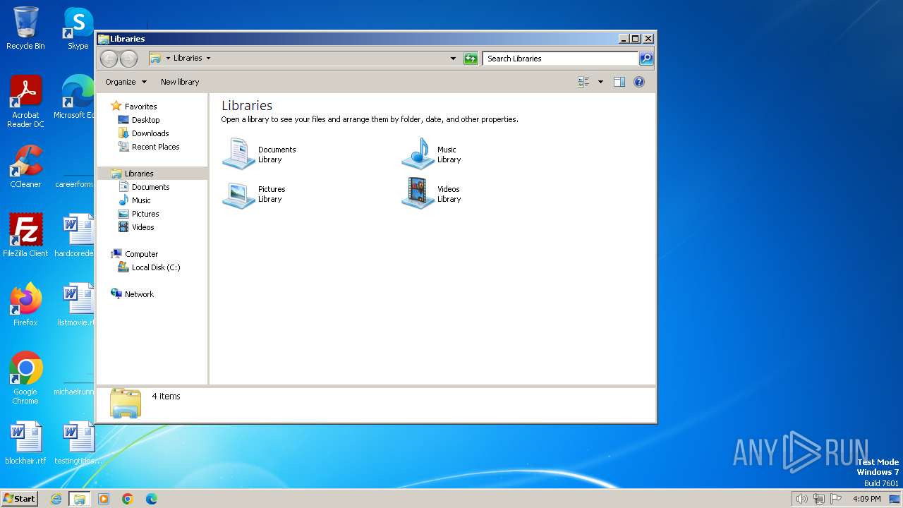Open Chrome from the taskbar
Image resolution: width=903 pixels, height=508 pixels.
(128, 499)
